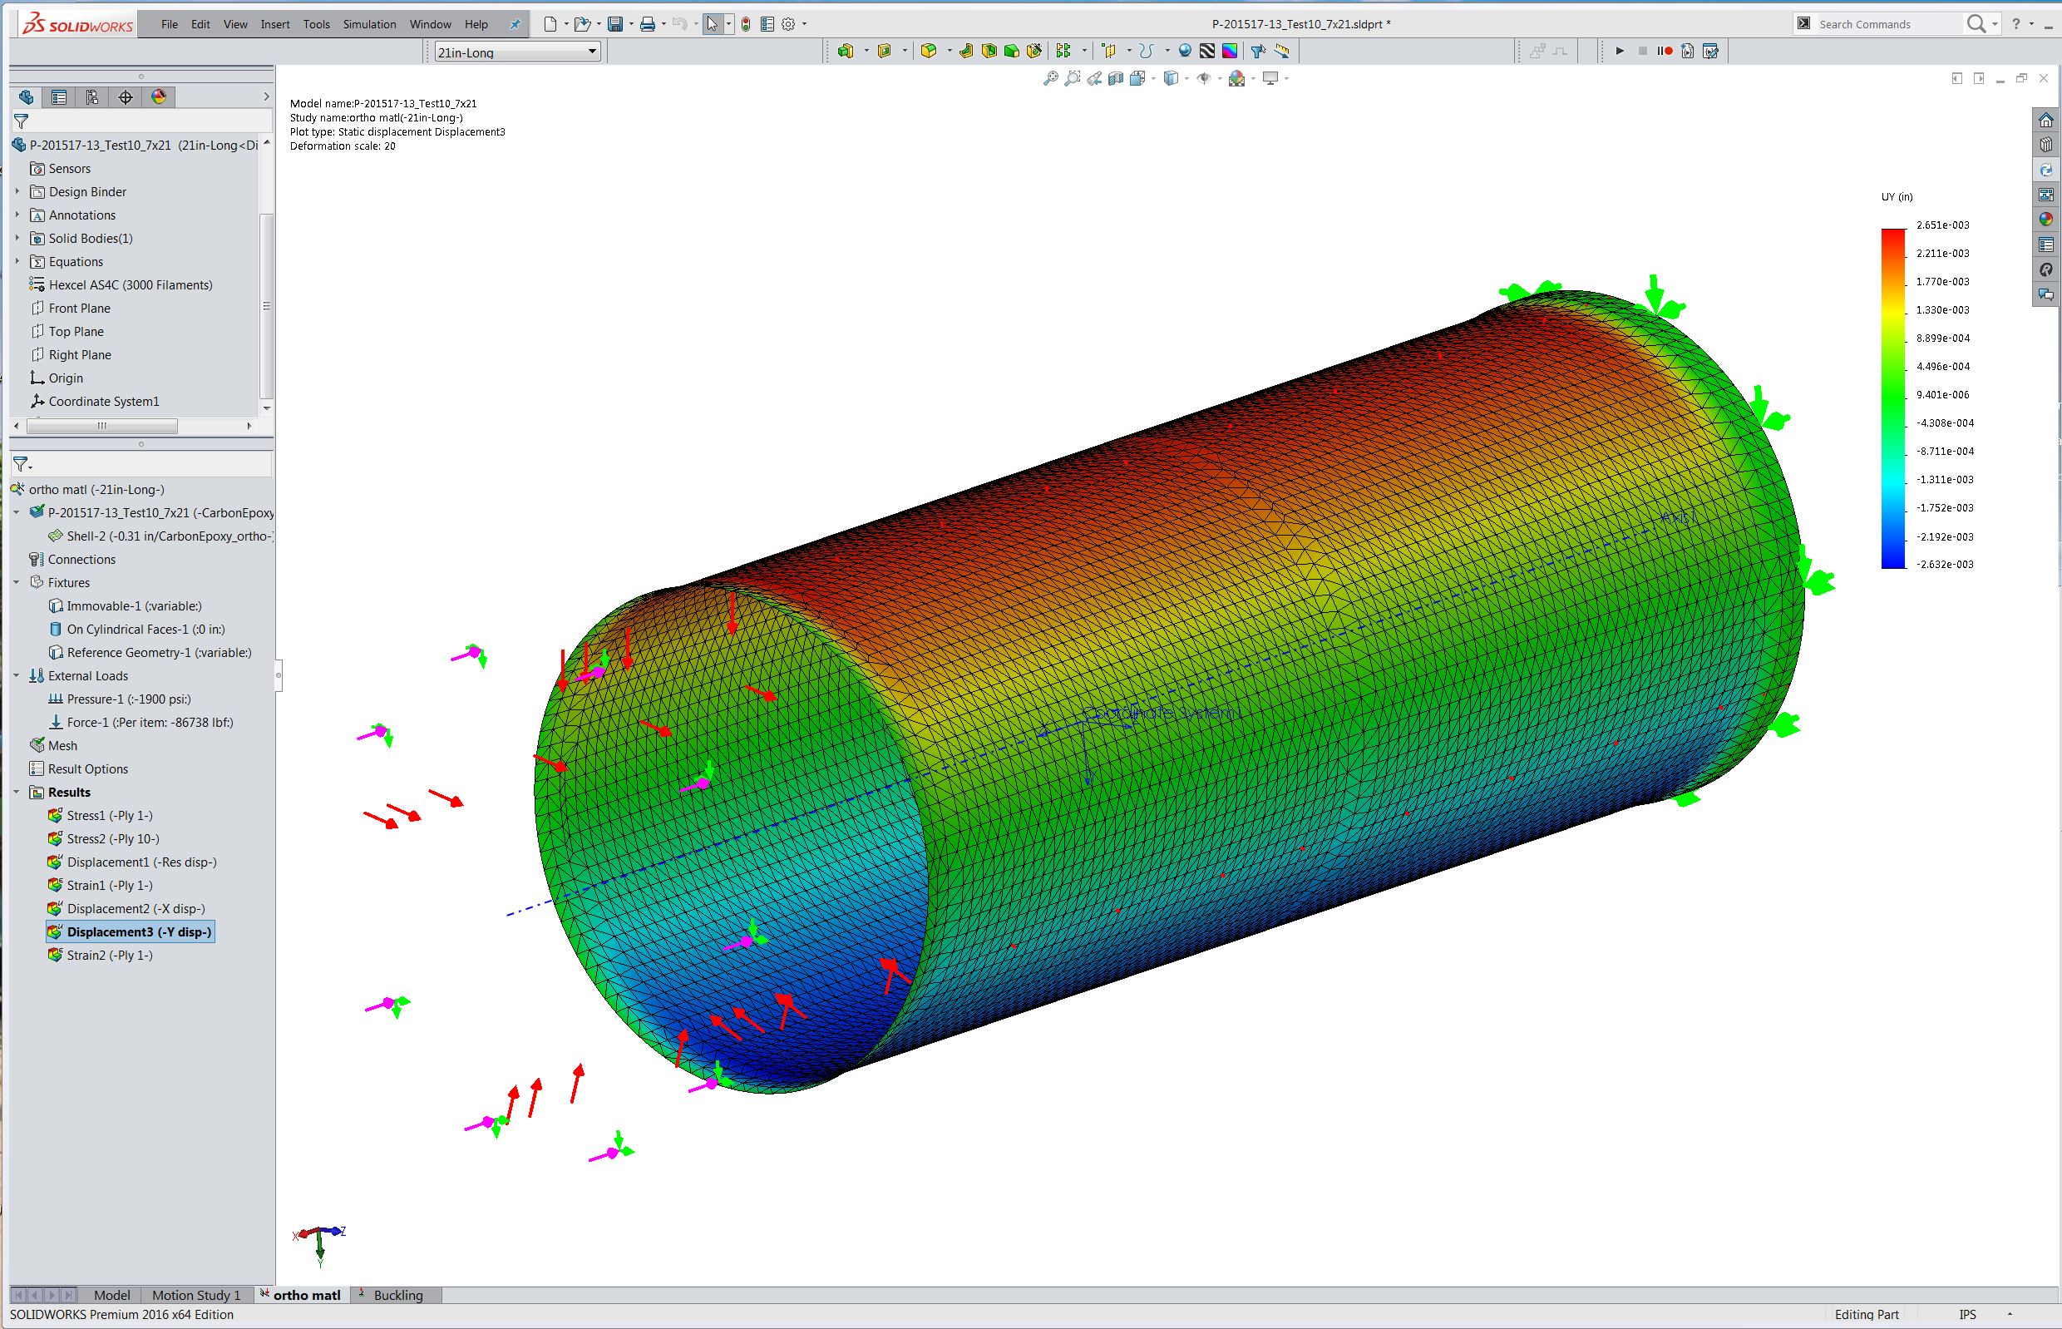The image size is (2062, 1329).
Task: Click the Print icon
Action: (x=647, y=24)
